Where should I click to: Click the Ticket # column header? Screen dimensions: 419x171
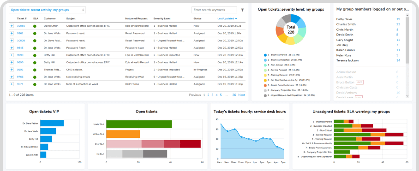click(22, 19)
